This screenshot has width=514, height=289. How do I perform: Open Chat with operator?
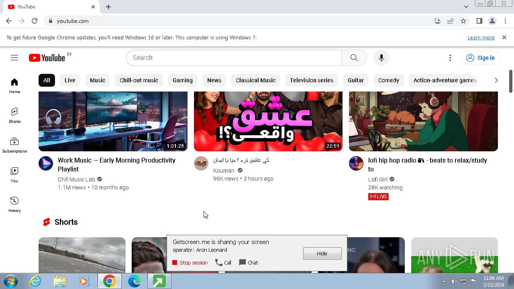pyautogui.click(x=249, y=263)
